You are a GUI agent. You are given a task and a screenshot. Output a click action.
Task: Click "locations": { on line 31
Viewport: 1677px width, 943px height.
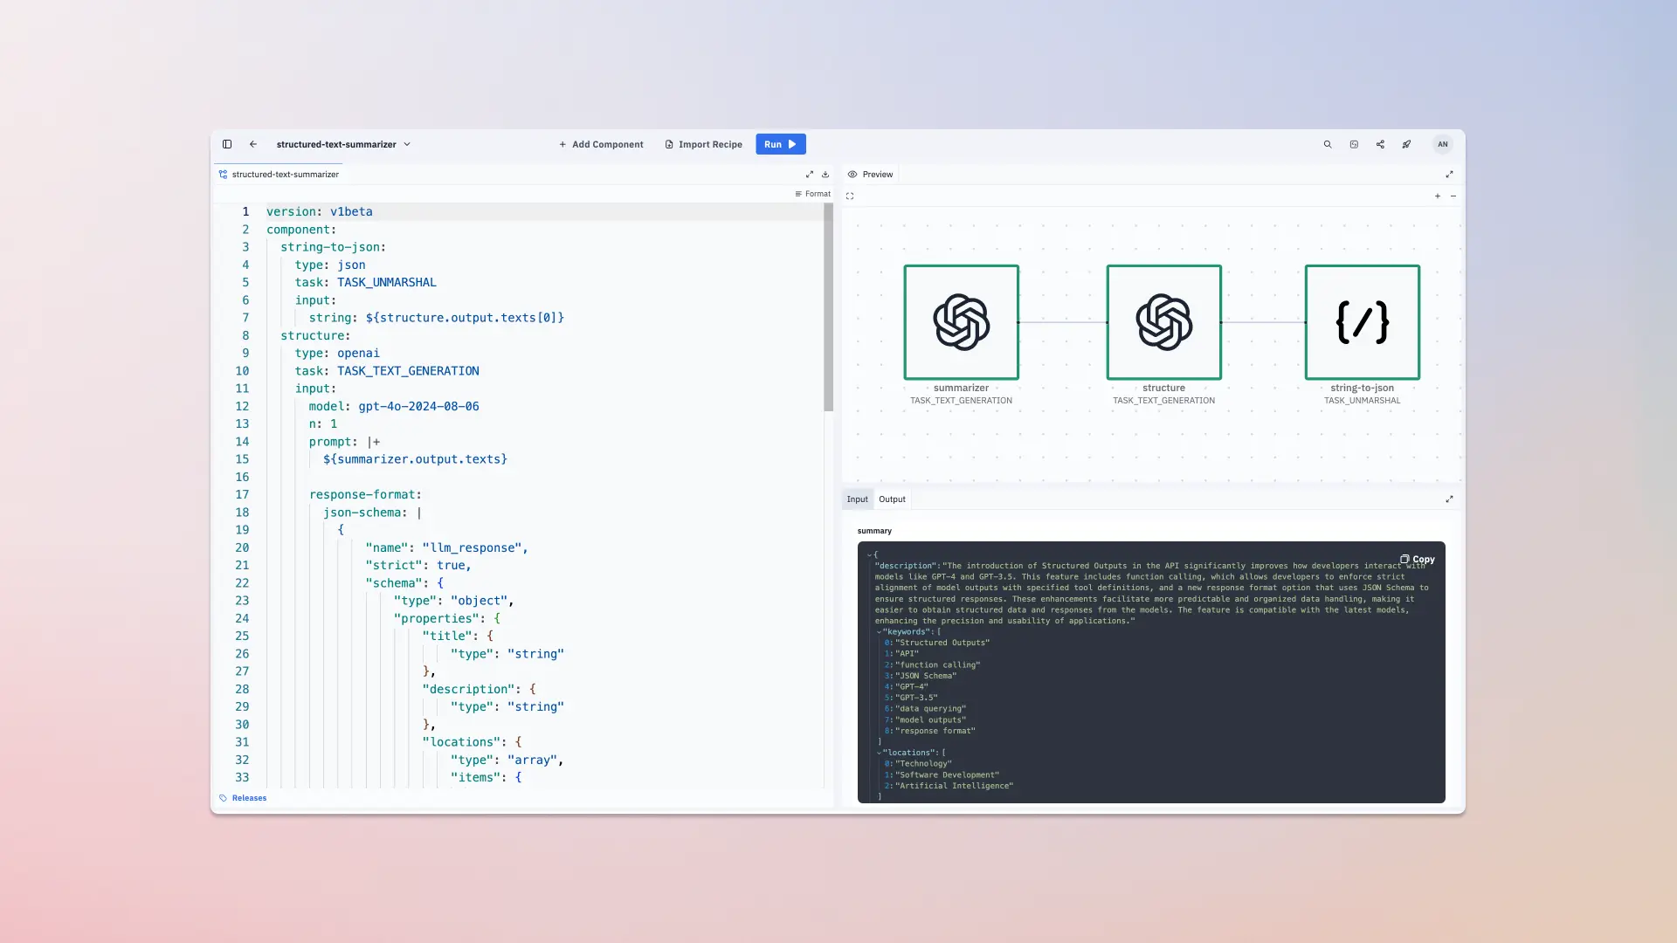(x=472, y=742)
